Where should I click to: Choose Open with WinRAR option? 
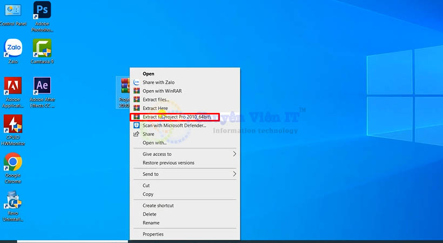tap(162, 91)
